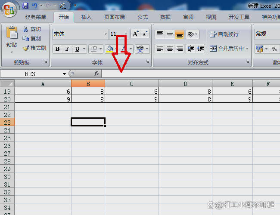This screenshot has width=280, height=215.
Task: Open the Office button menu
Action: point(9,9)
